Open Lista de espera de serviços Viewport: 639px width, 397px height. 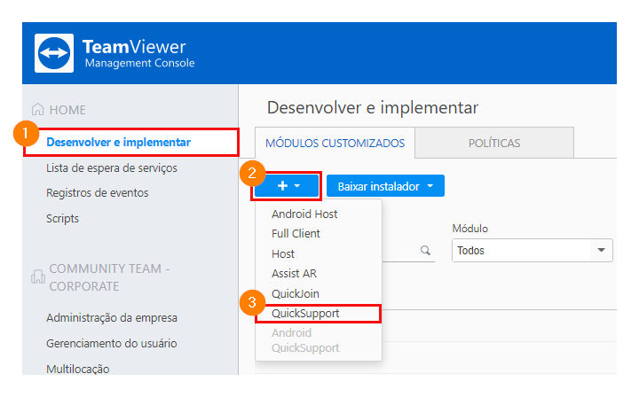[112, 167]
